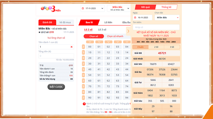Collapse the results panel with orange arrow
This screenshot has height=119, width=213.
pyautogui.click(x=128, y=31)
